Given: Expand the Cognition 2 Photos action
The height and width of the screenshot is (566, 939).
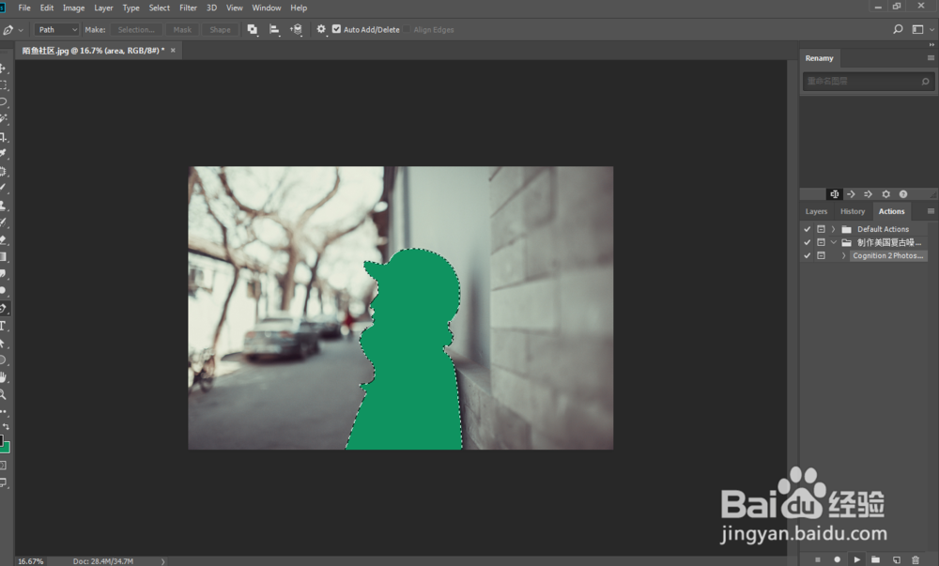Looking at the screenshot, I should [x=844, y=255].
